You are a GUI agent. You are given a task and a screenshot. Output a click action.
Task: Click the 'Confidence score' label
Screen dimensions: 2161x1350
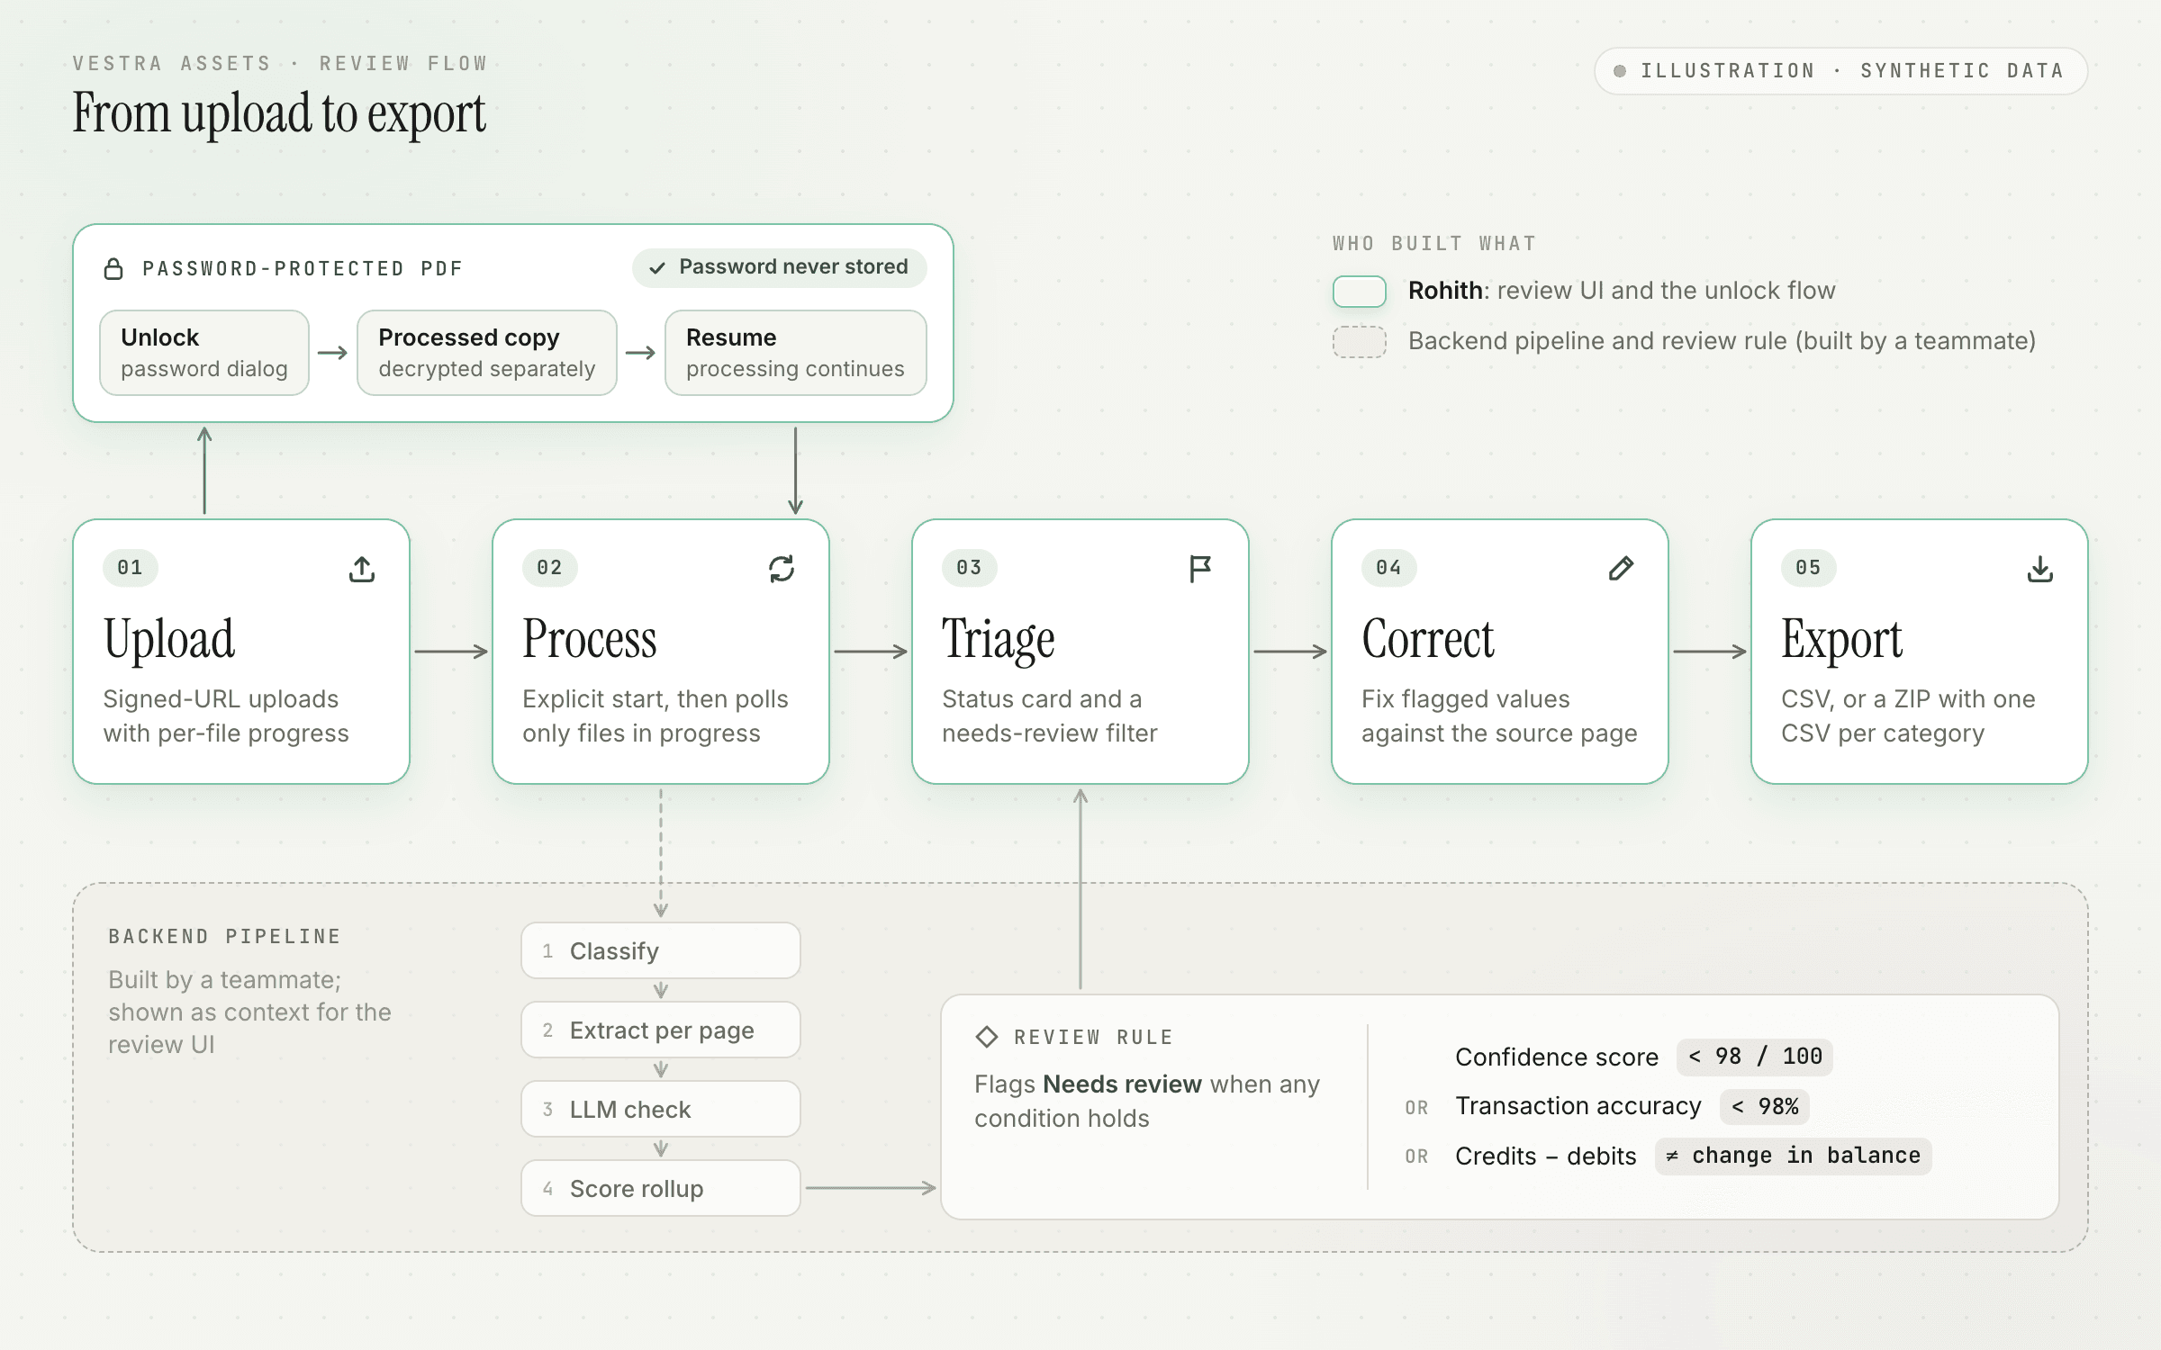pyautogui.click(x=1557, y=1057)
